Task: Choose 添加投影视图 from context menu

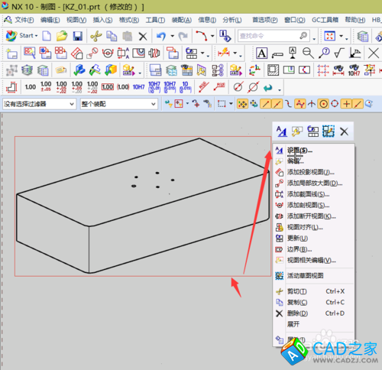Action: [311, 172]
